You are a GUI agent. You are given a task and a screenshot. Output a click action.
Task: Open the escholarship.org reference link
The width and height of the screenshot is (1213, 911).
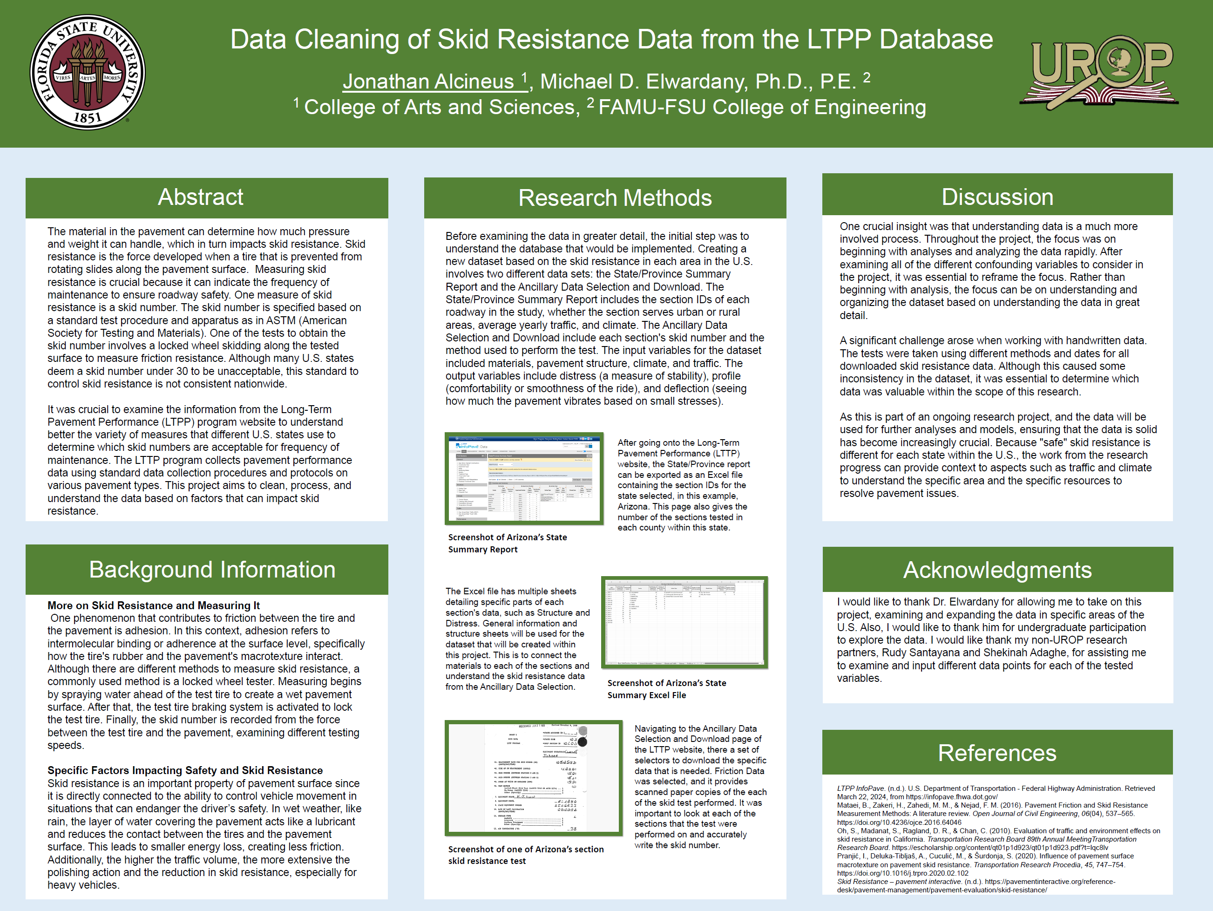pos(1000,847)
